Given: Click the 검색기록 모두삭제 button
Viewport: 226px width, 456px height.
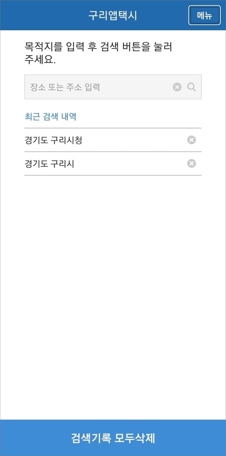Looking at the screenshot, I should pyautogui.click(x=113, y=438).
